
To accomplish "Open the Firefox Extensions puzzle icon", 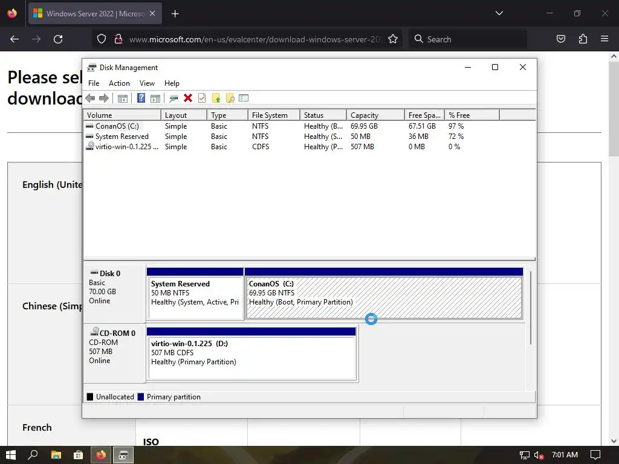I will click(583, 39).
